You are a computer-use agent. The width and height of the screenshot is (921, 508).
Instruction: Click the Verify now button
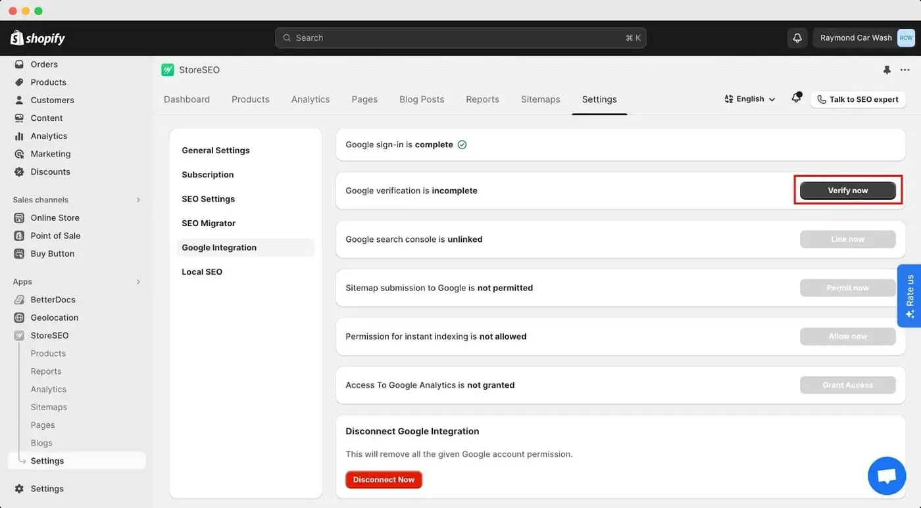[848, 191]
